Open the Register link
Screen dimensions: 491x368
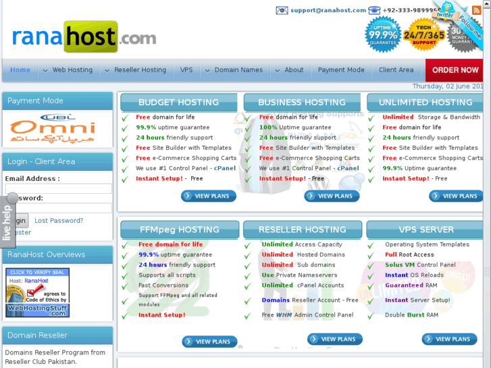click(24, 232)
